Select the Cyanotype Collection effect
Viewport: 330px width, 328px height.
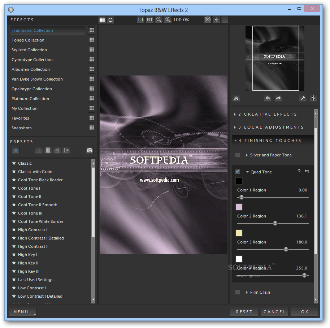[x=32, y=60]
